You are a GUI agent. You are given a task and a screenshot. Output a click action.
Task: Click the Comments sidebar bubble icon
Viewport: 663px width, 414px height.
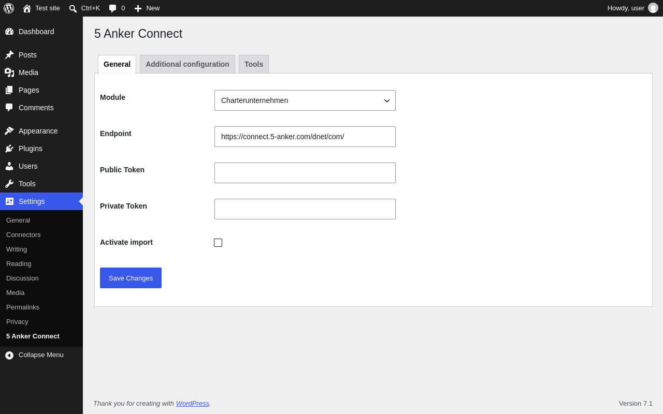(x=9, y=108)
